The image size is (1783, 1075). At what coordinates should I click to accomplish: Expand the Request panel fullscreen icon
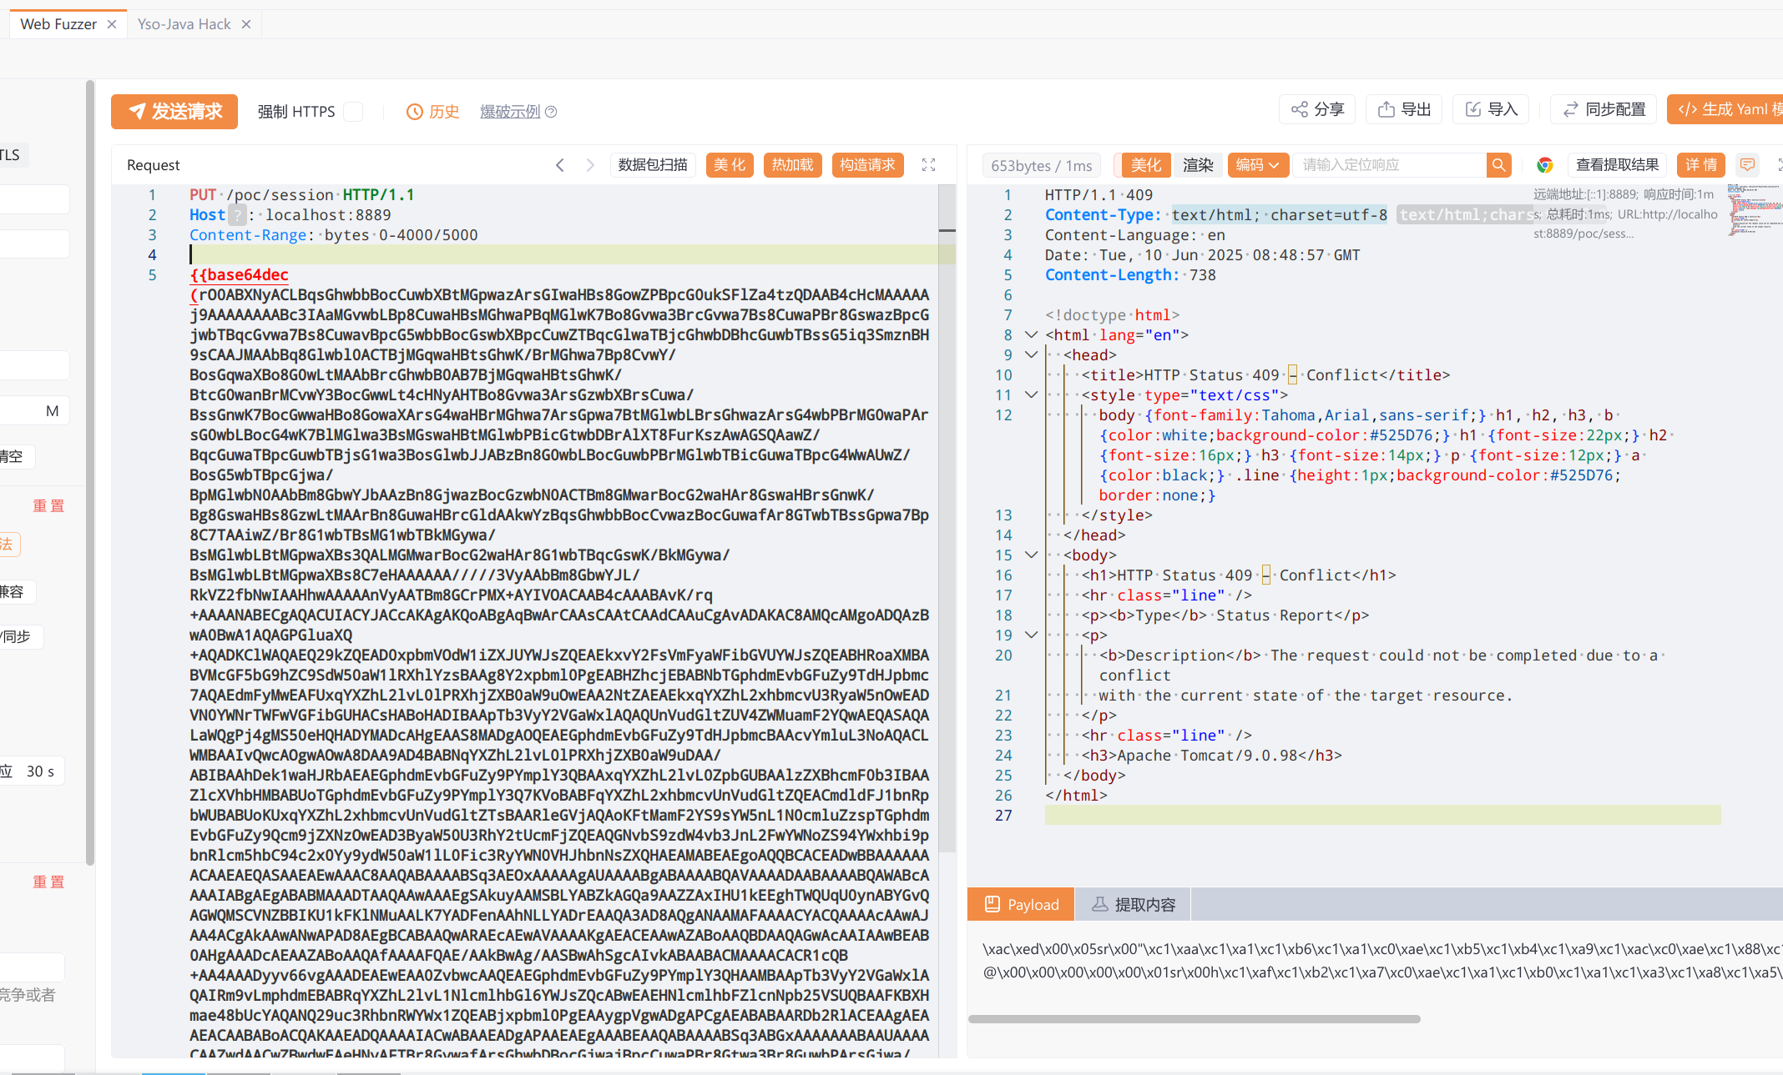pyautogui.click(x=928, y=165)
